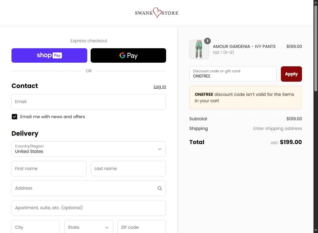
Task: Expand the State dropdown
Action: [89, 227]
